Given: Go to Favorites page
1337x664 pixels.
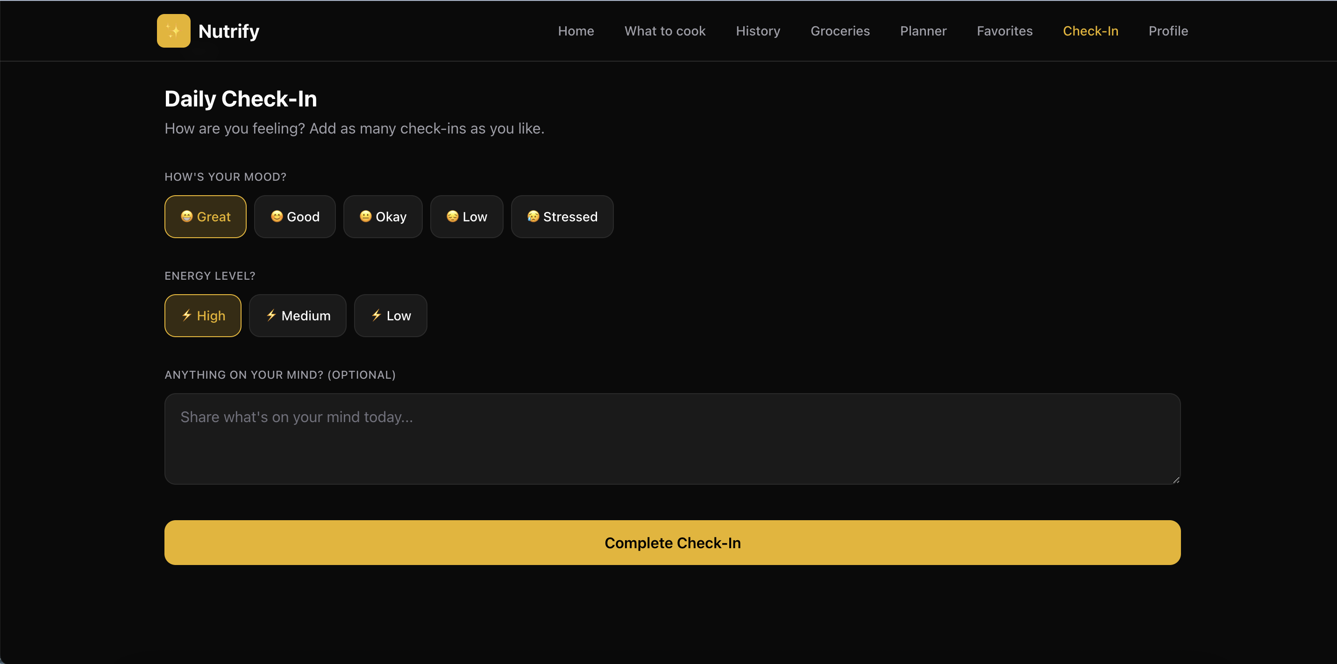Looking at the screenshot, I should [1004, 31].
